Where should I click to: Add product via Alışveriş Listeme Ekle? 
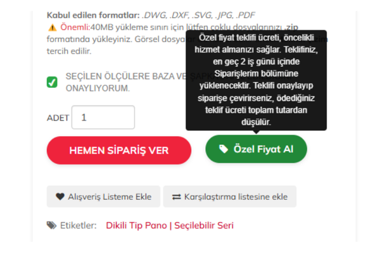pos(103,197)
